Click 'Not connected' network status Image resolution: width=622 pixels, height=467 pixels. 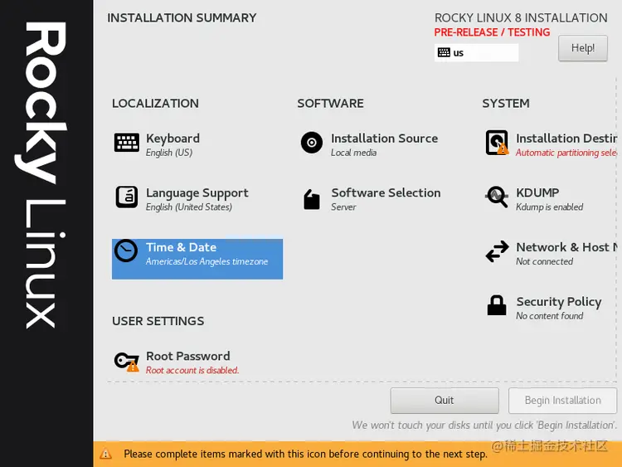click(544, 261)
